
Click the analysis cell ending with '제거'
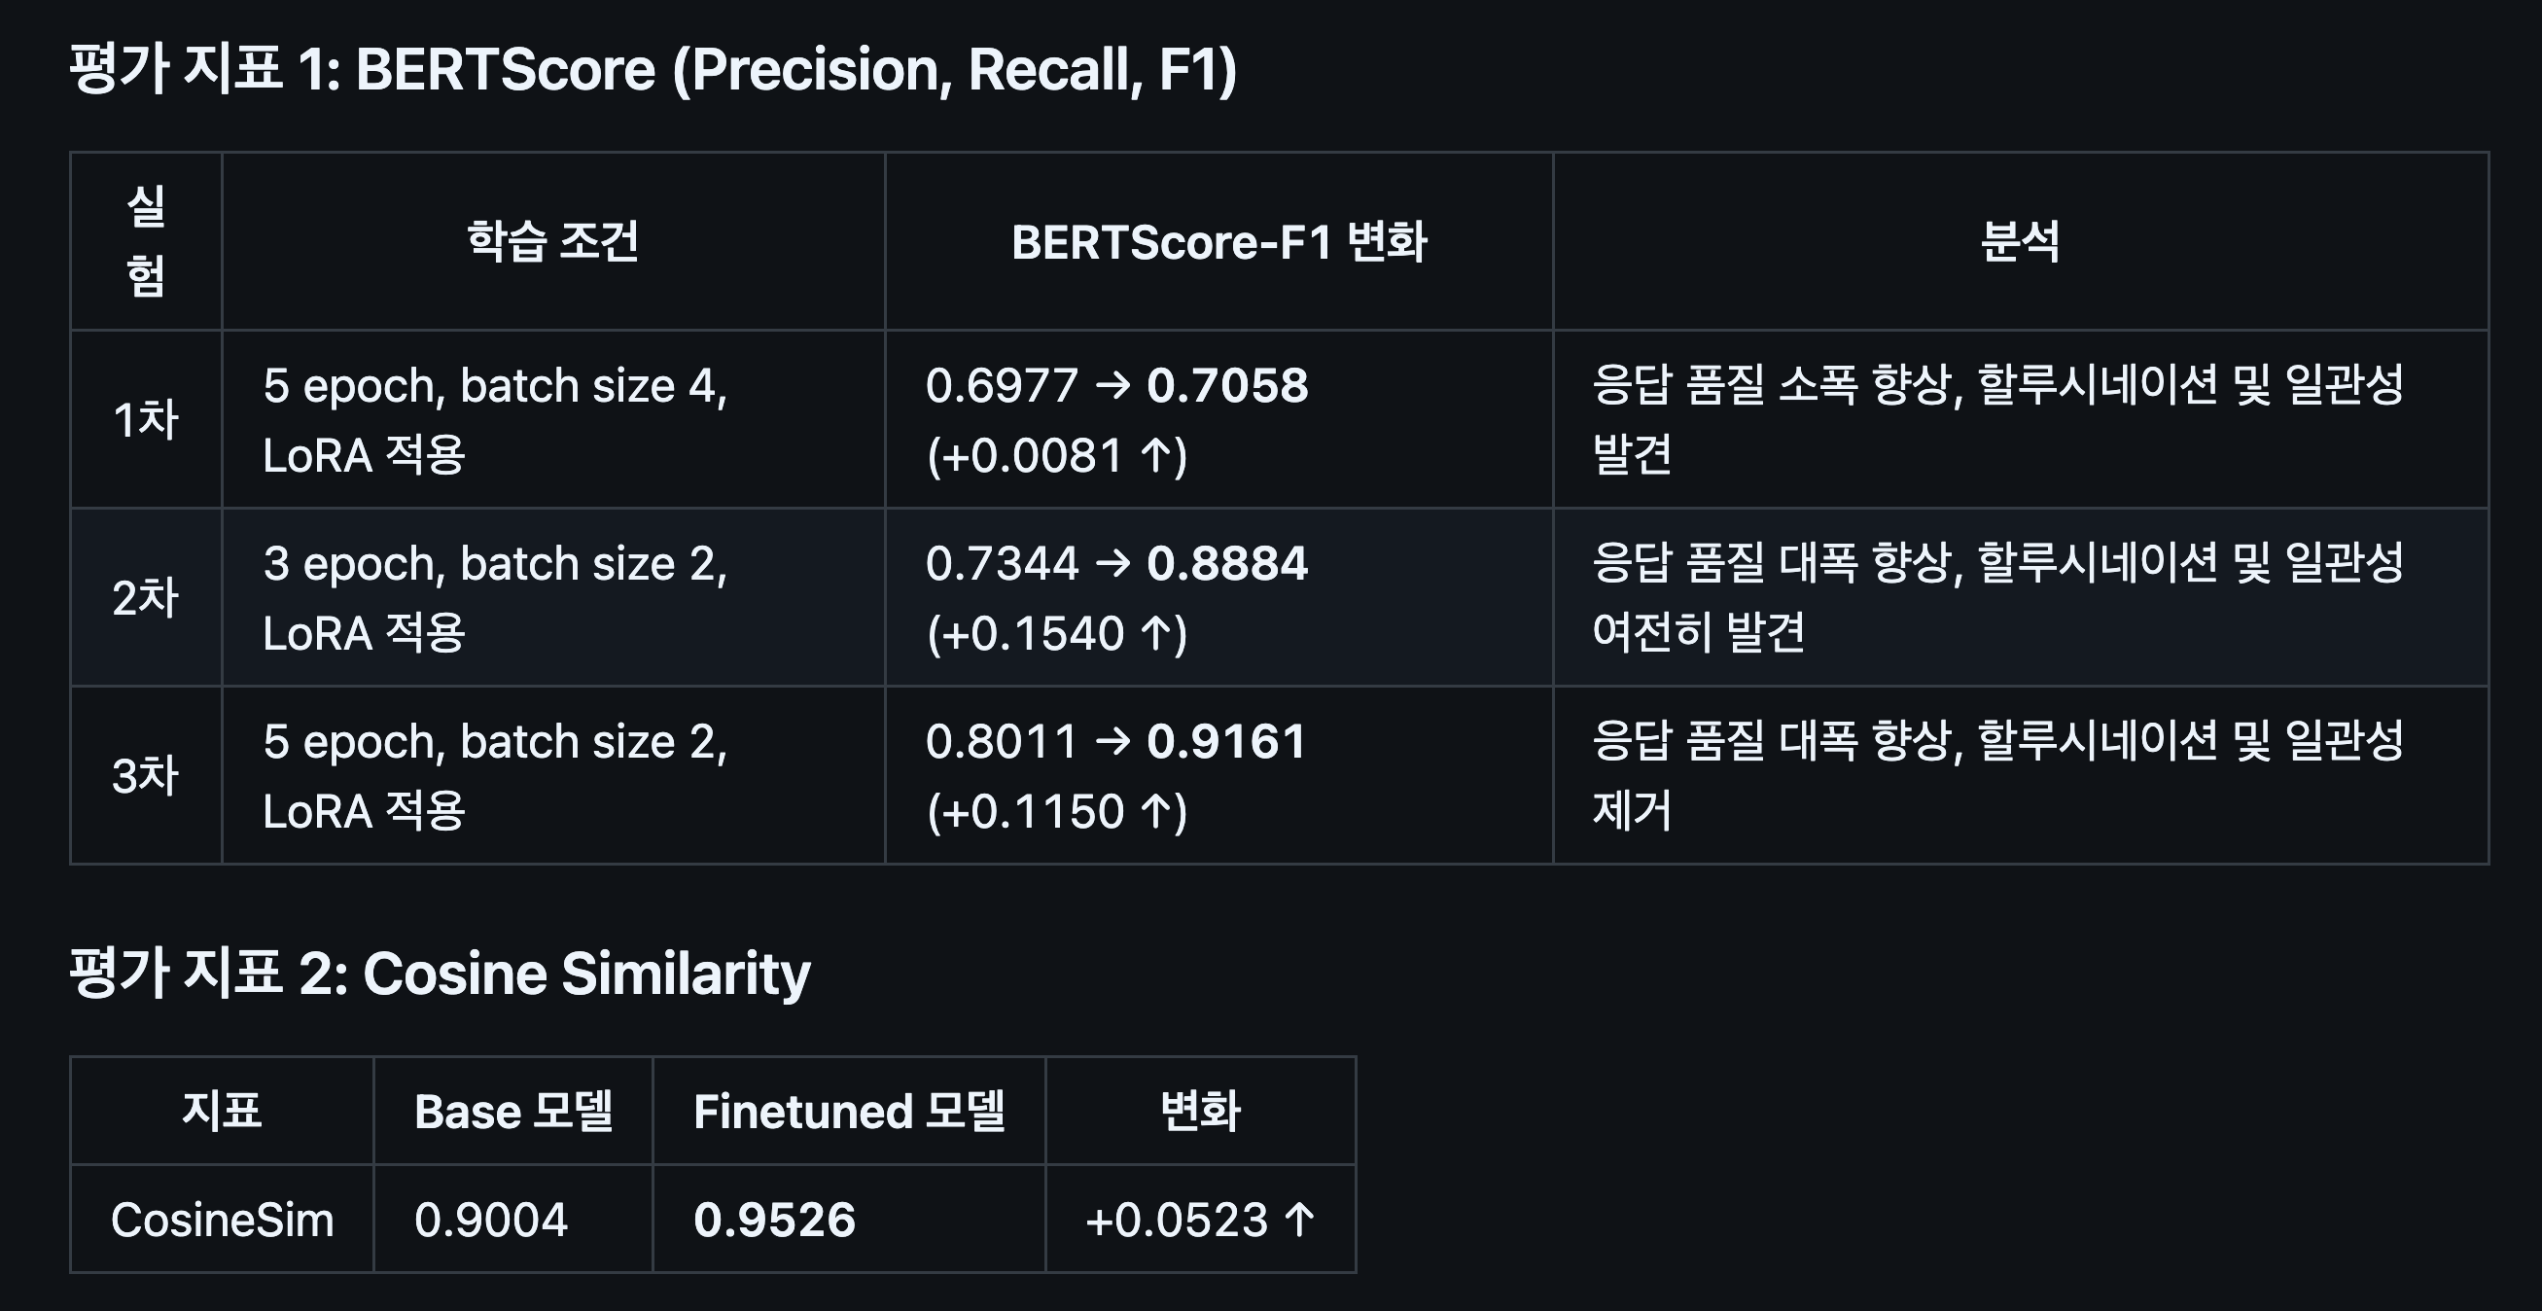coord(1998,775)
